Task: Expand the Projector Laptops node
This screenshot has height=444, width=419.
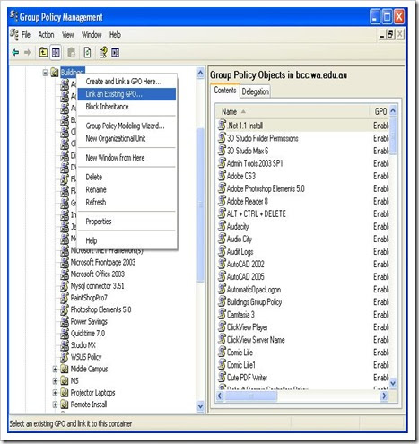Action: click(55, 393)
